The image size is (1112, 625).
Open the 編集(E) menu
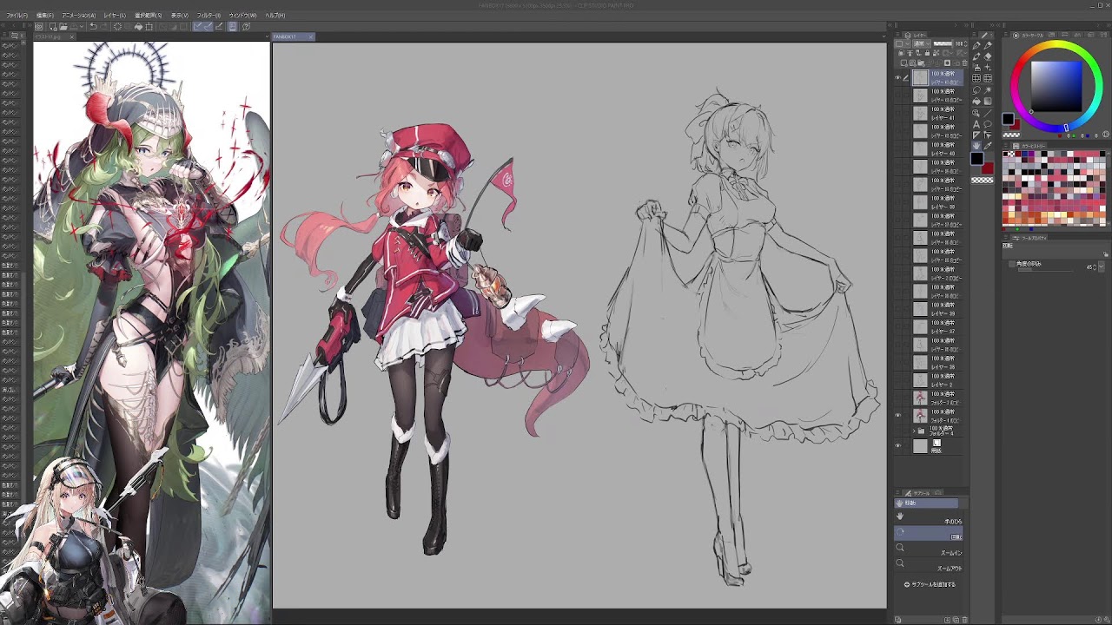45,16
